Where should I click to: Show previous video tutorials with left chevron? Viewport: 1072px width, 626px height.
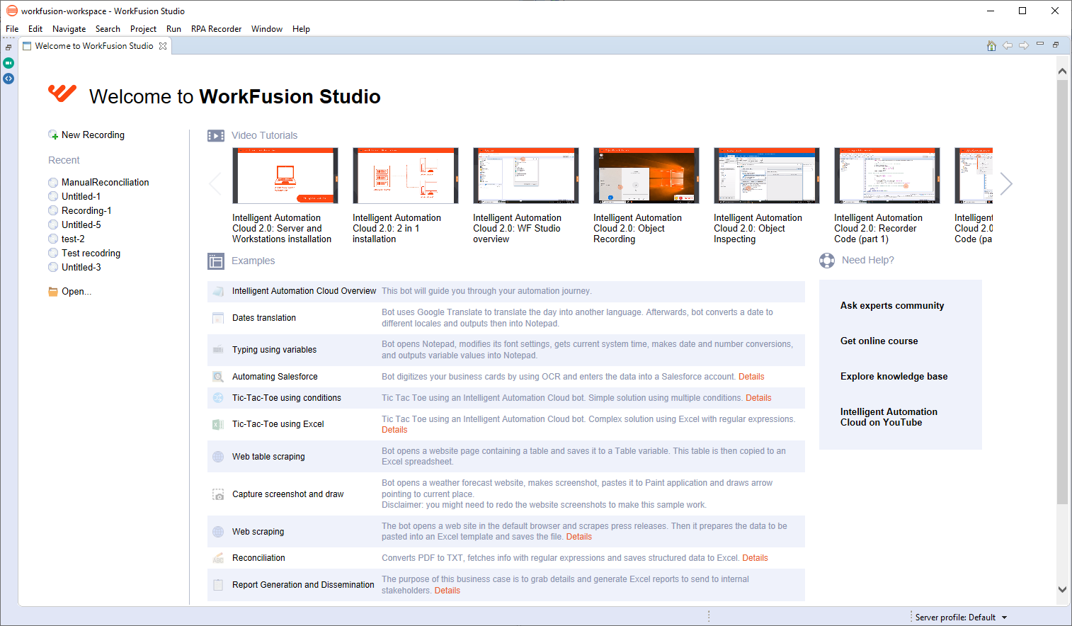tap(215, 183)
